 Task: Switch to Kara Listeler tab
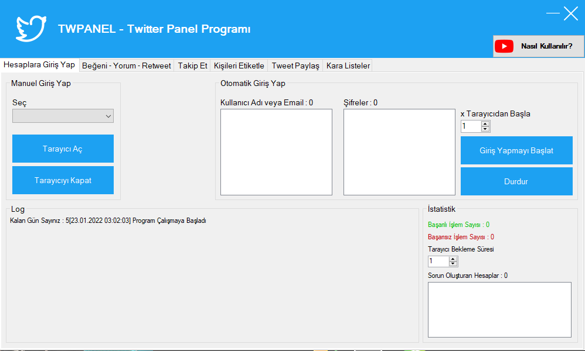[x=348, y=66]
